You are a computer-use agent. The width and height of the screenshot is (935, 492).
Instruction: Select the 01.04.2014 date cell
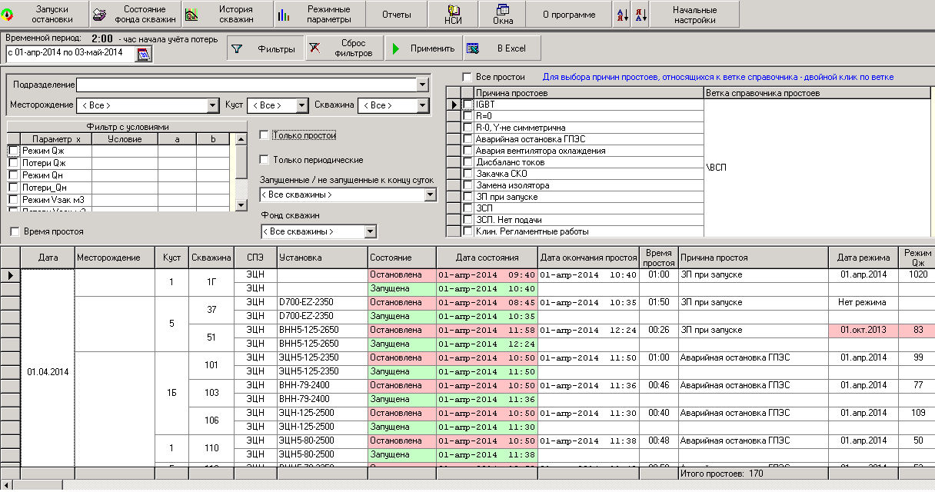point(48,372)
